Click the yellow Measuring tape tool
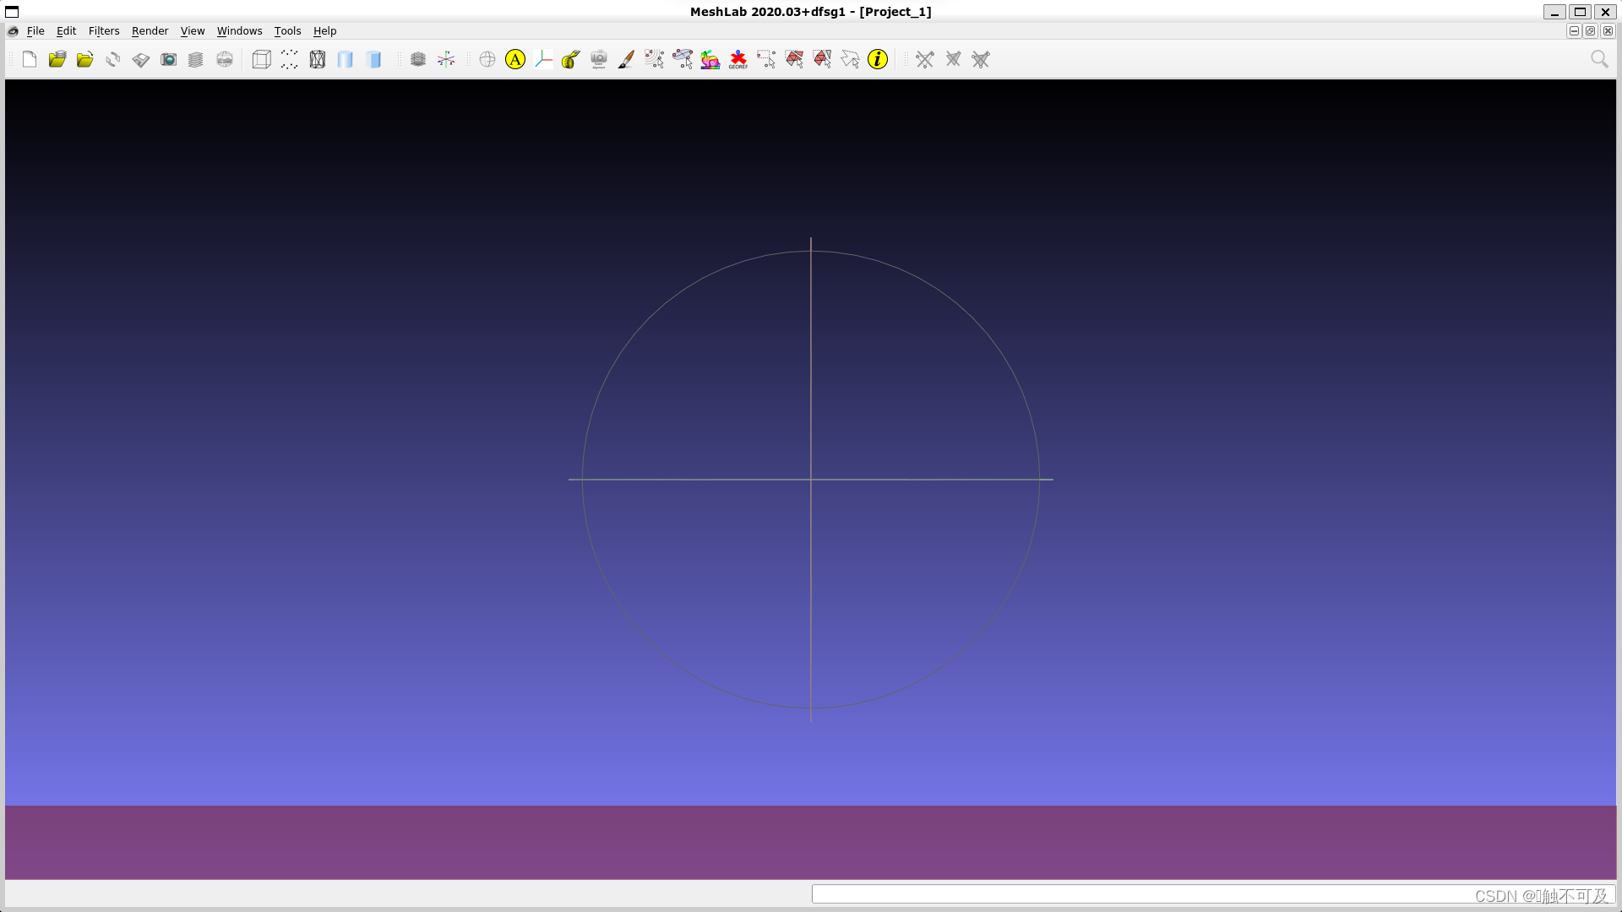This screenshot has width=1622, height=912. (571, 59)
